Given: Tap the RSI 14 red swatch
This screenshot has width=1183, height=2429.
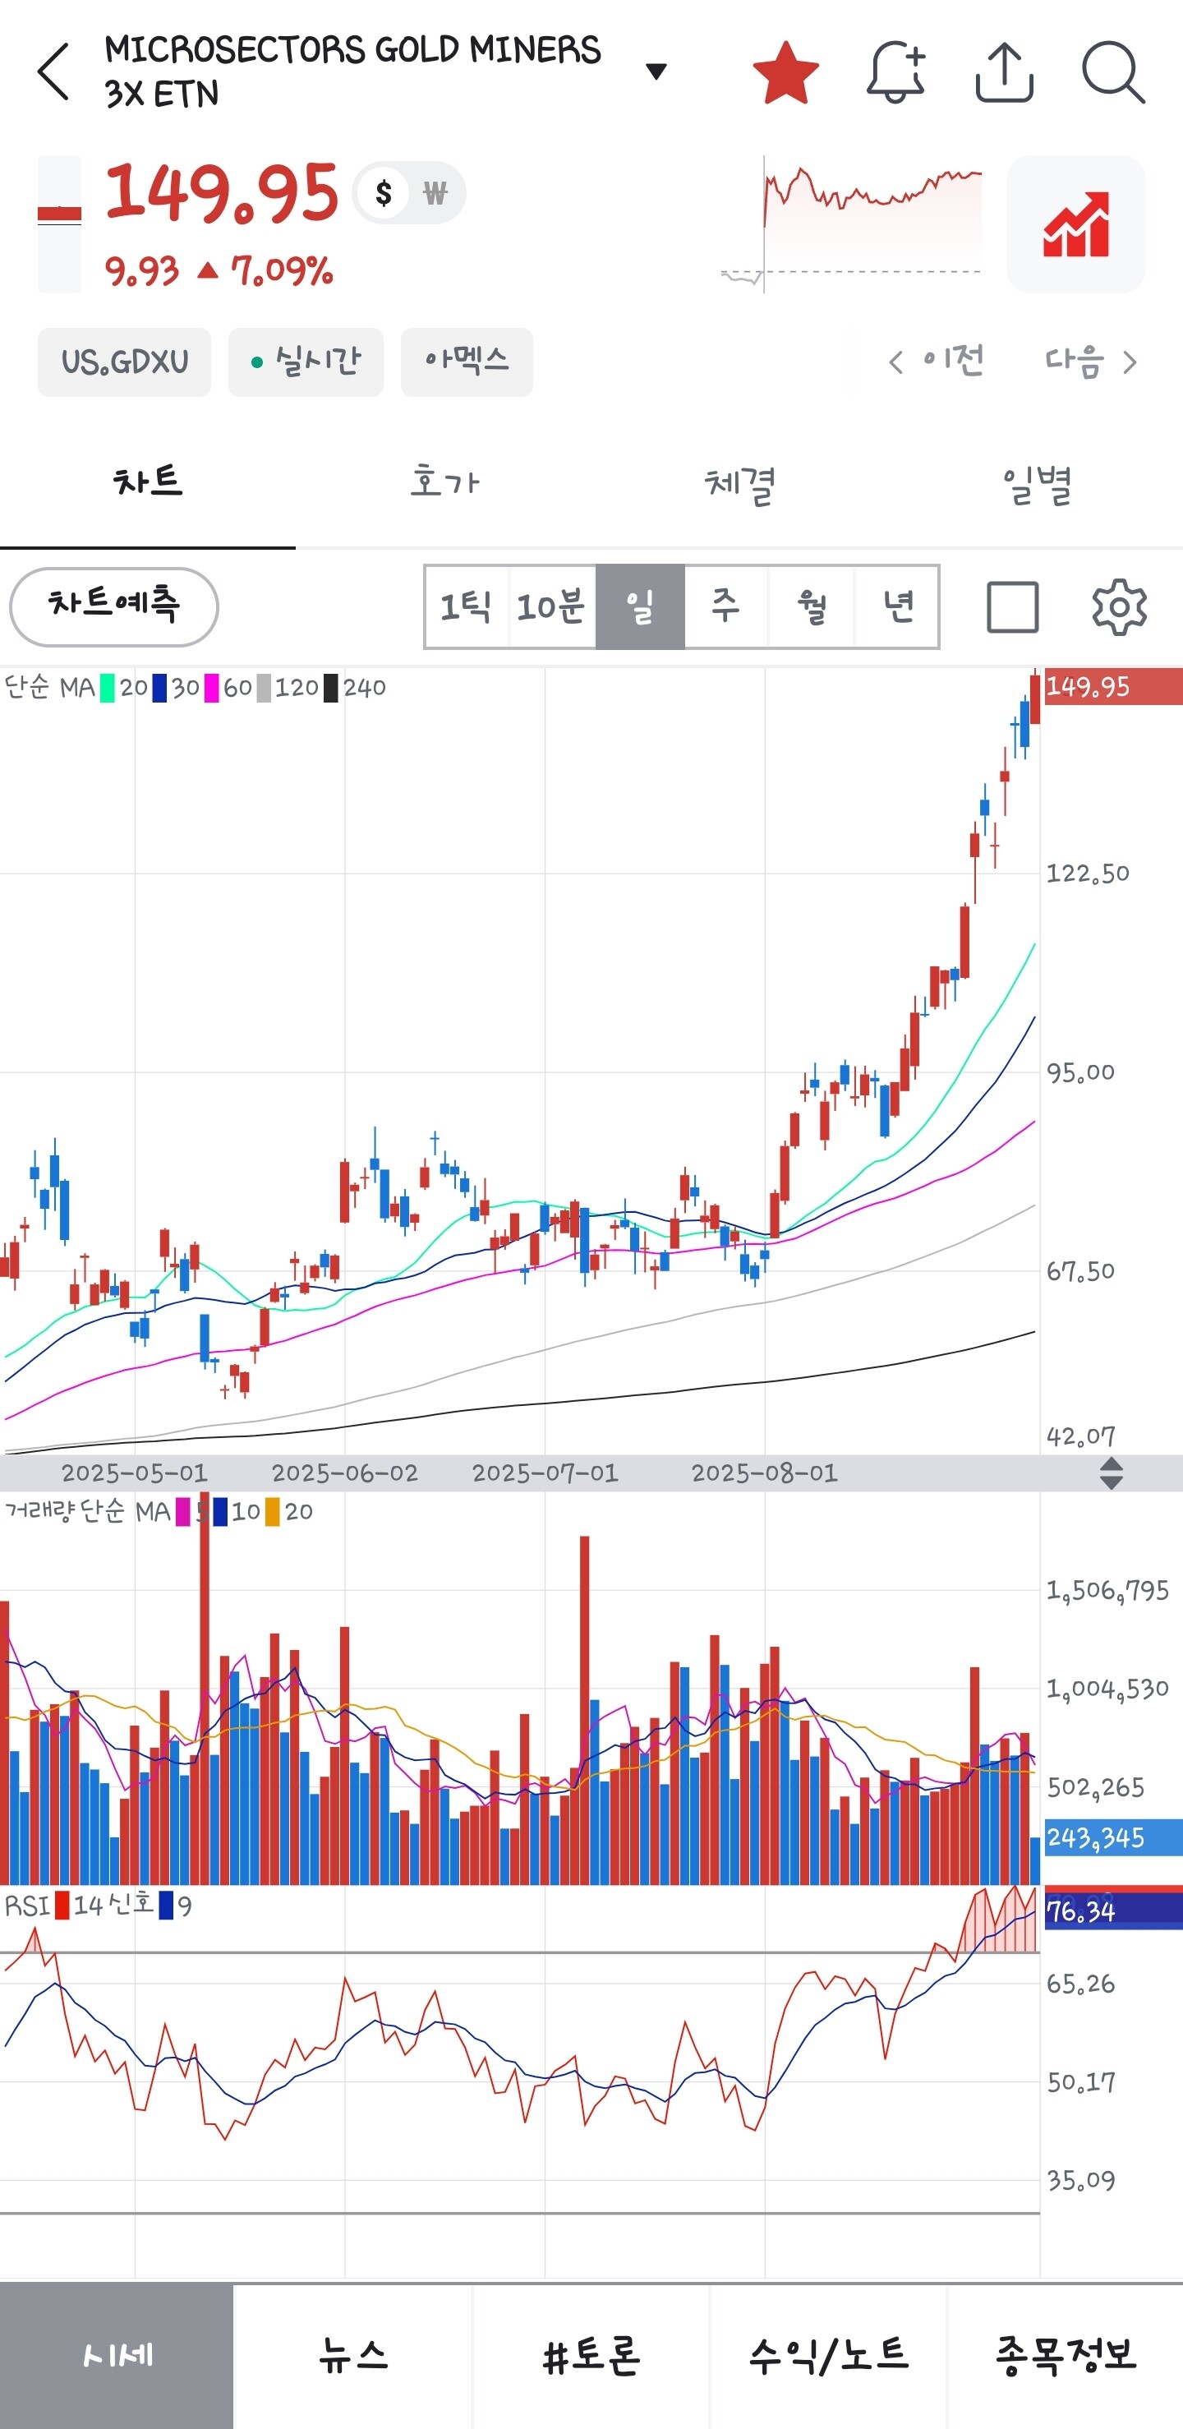Looking at the screenshot, I should point(62,1906).
